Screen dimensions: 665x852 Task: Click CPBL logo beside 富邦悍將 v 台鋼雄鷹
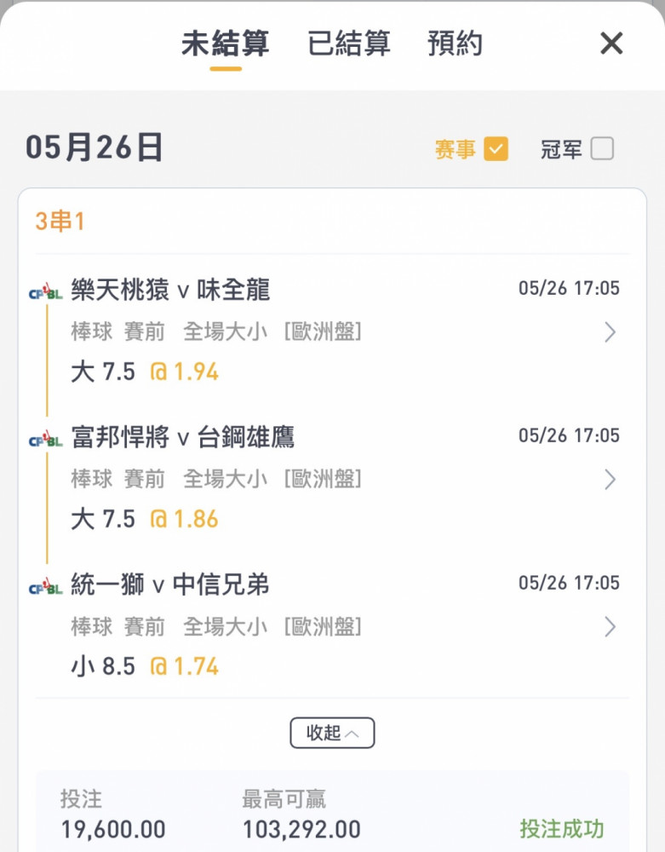click(x=46, y=439)
